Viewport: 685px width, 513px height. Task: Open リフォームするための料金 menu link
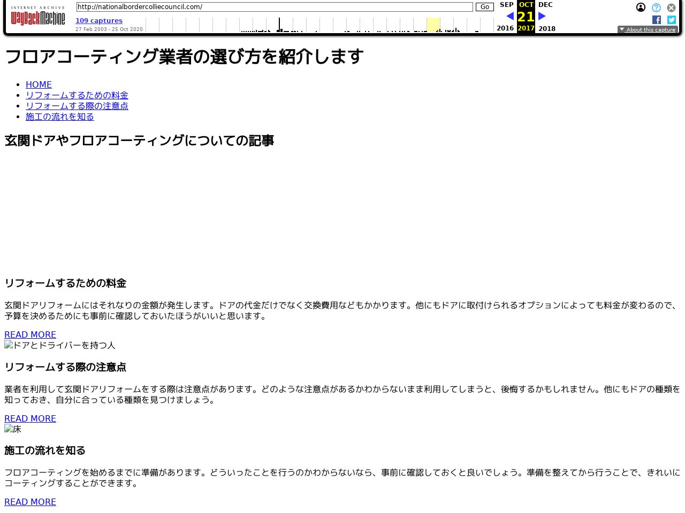[x=77, y=95]
